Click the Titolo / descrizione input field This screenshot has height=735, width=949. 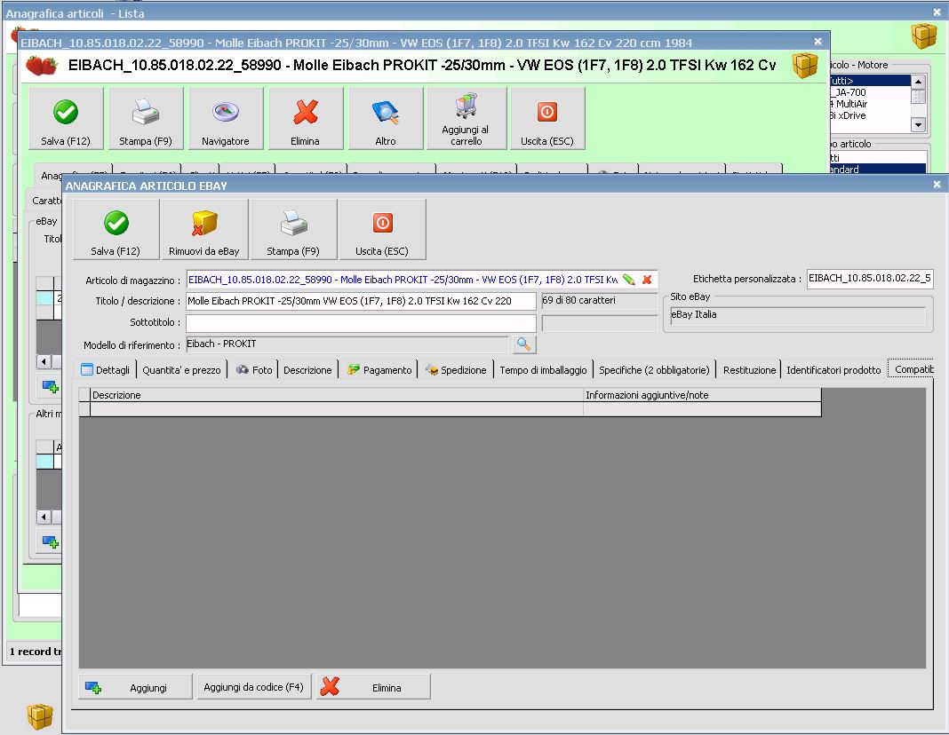click(361, 301)
